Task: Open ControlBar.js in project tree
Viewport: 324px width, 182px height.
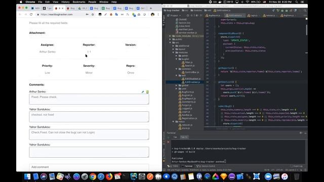Action: click(190, 72)
